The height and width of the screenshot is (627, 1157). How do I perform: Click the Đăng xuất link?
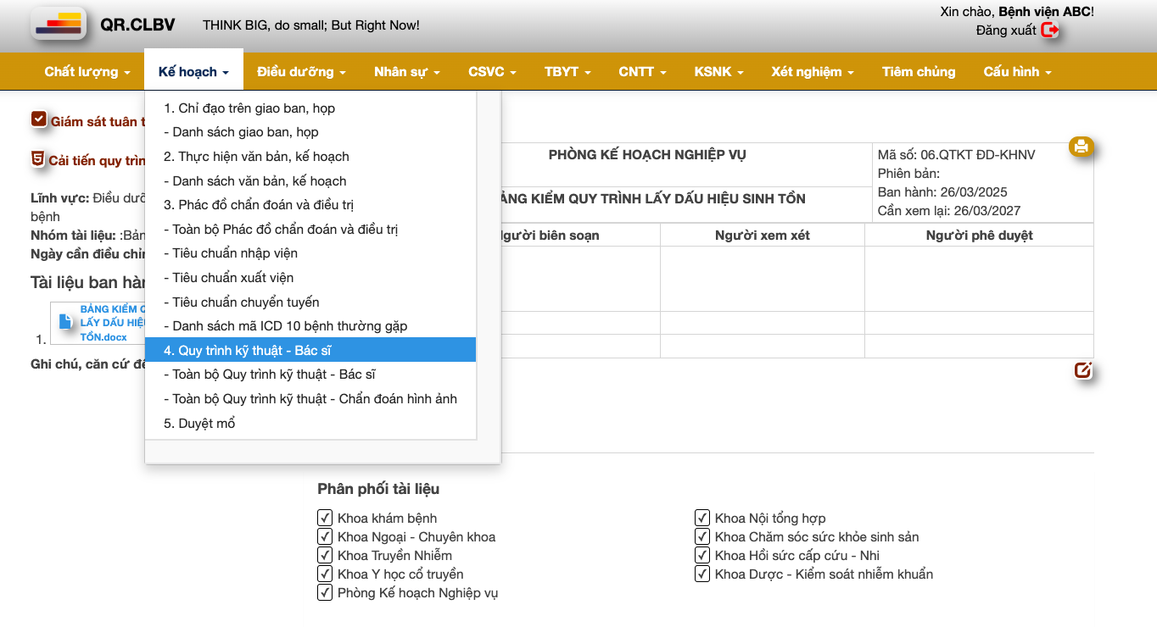coord(1006,31)
